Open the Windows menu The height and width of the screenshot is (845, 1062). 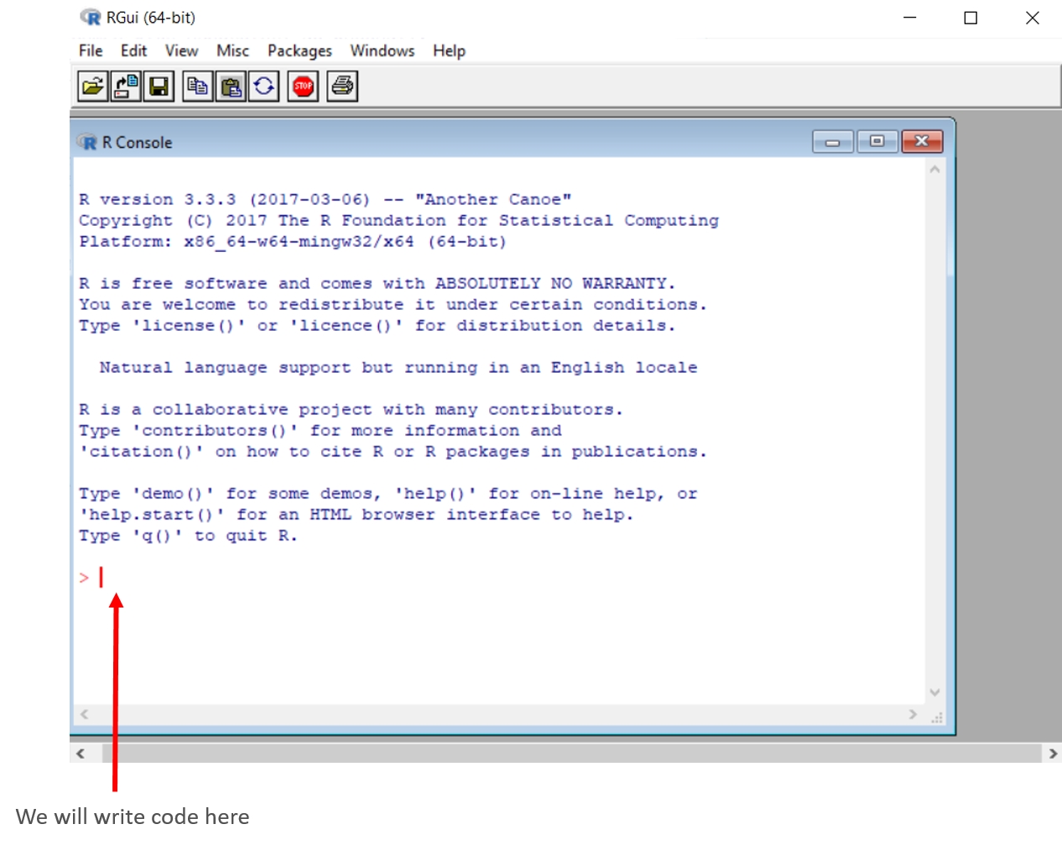(383, 50)
